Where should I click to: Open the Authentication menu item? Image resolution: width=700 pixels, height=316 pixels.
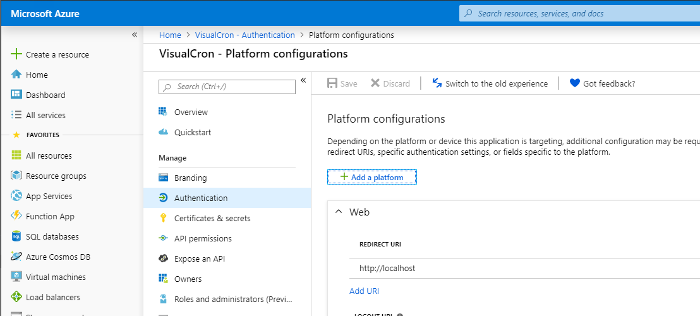(201, 198)
